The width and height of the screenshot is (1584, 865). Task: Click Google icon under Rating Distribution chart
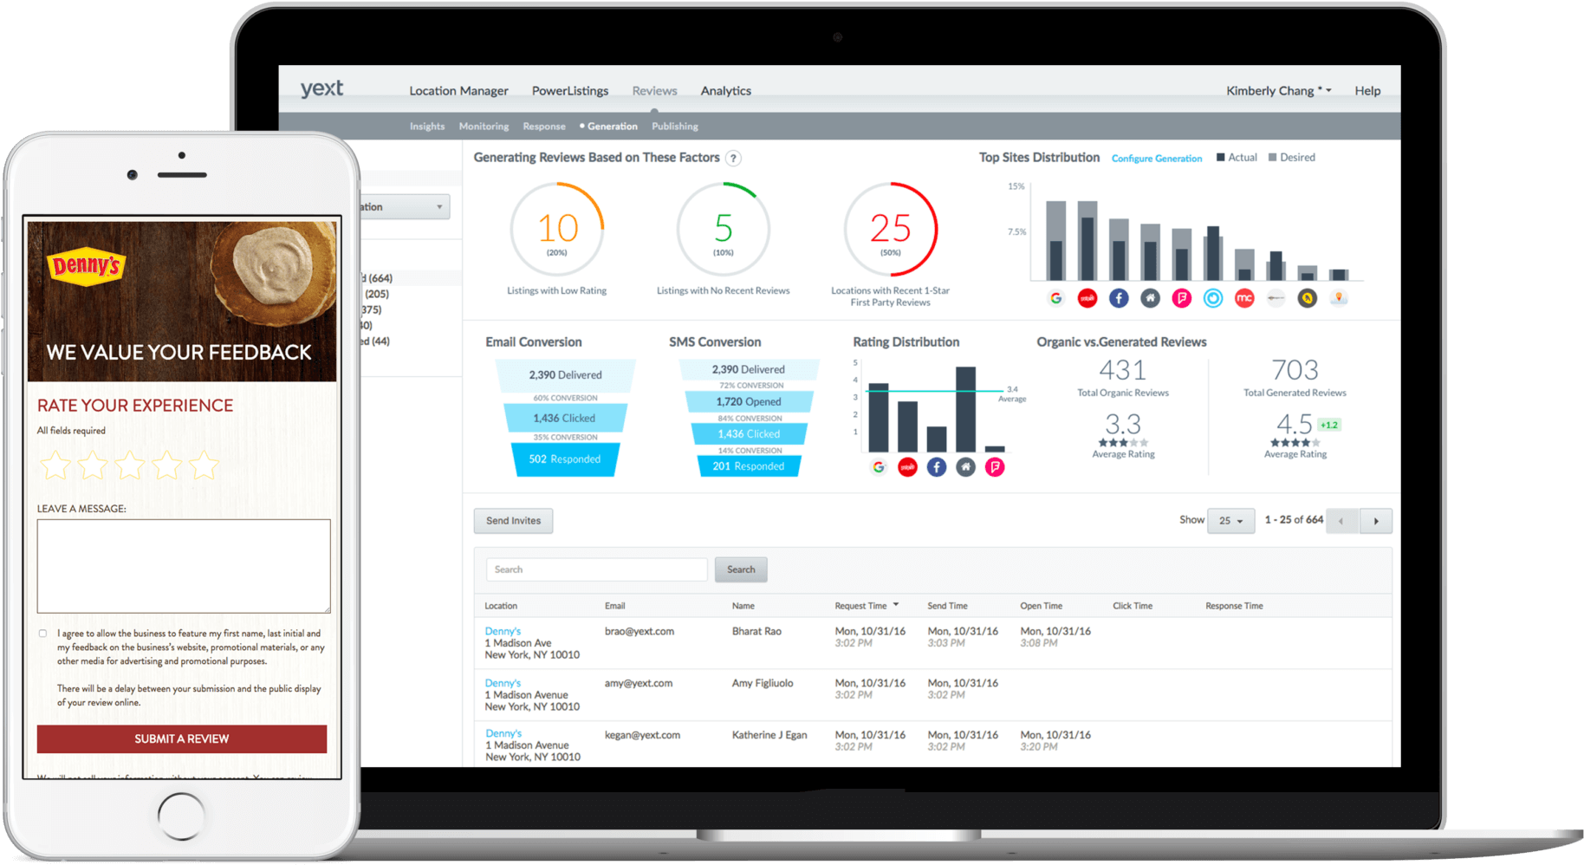click(879, 467)
